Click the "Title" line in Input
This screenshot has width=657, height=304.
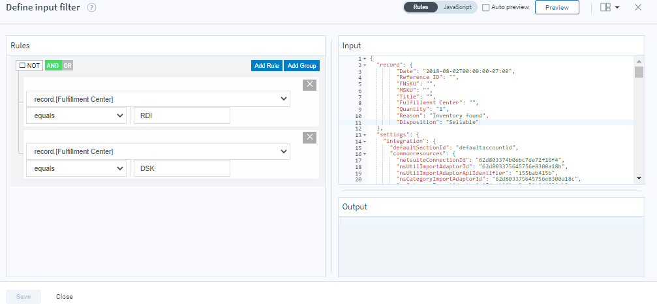click(416, 97)
